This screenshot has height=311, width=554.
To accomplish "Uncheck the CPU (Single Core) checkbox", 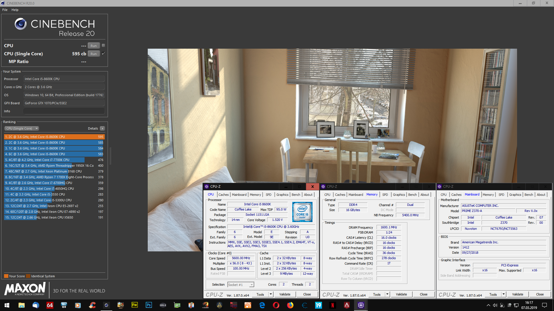I will pos(103,54).
